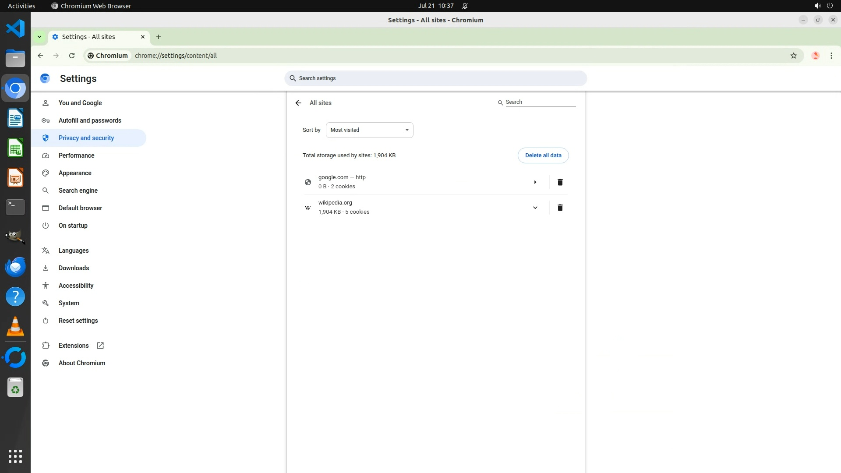Image resolution: width=841 pixels, height=473 pixels.
Task: Open the Reset settings section
Action: click(78, 321)
